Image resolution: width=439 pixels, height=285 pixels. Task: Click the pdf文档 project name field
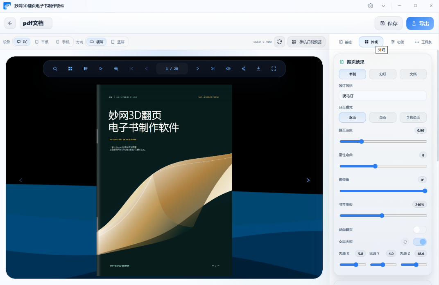tap(36, 23)
